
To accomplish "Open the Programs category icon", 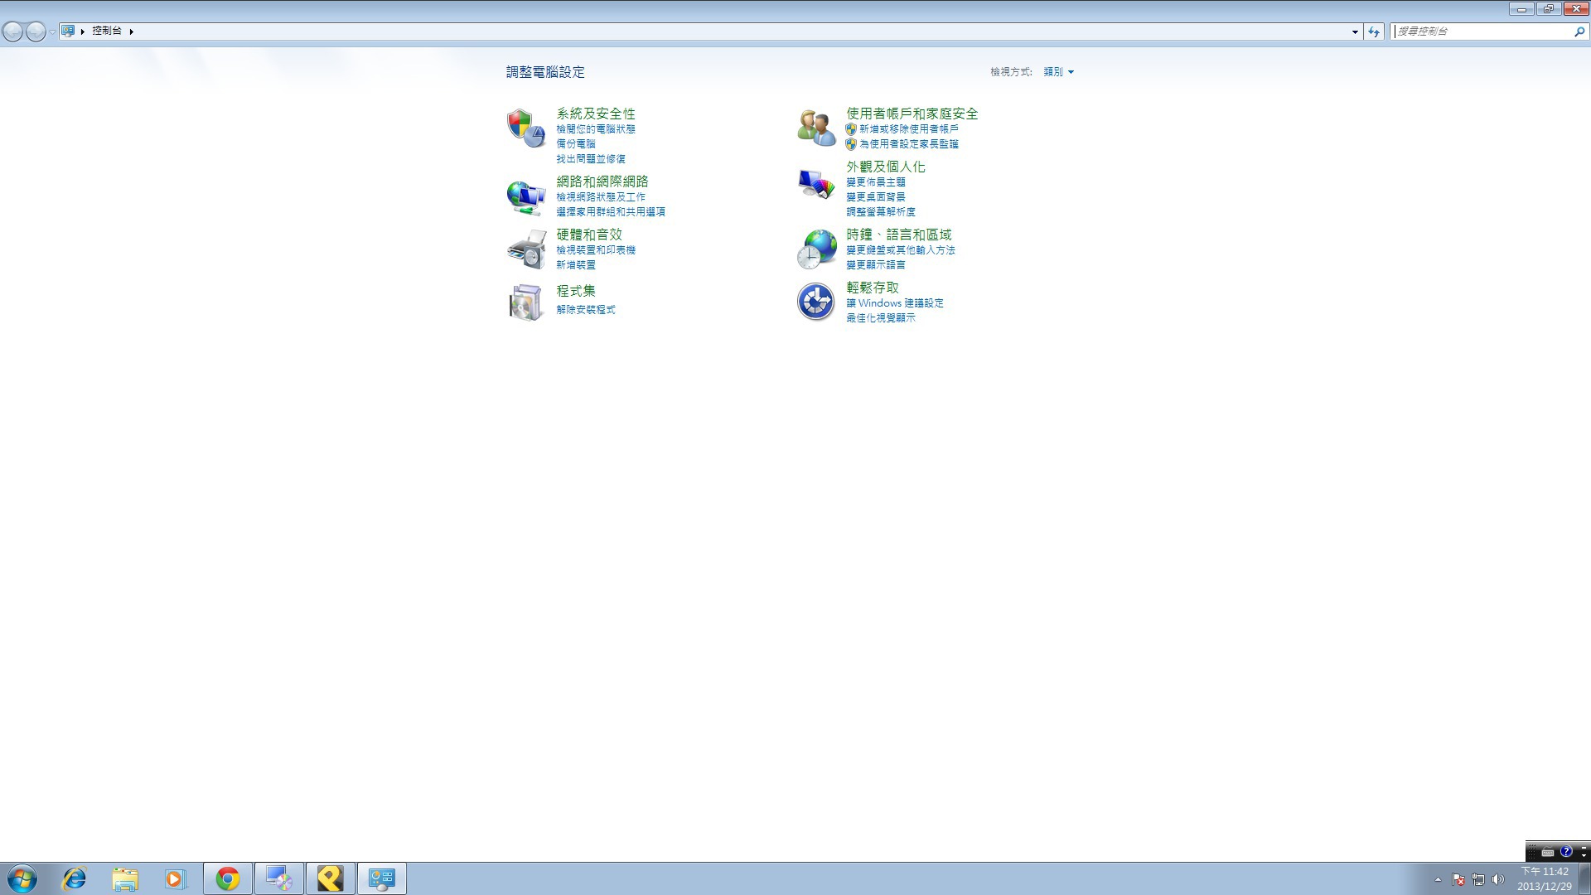I will [525, 302].
